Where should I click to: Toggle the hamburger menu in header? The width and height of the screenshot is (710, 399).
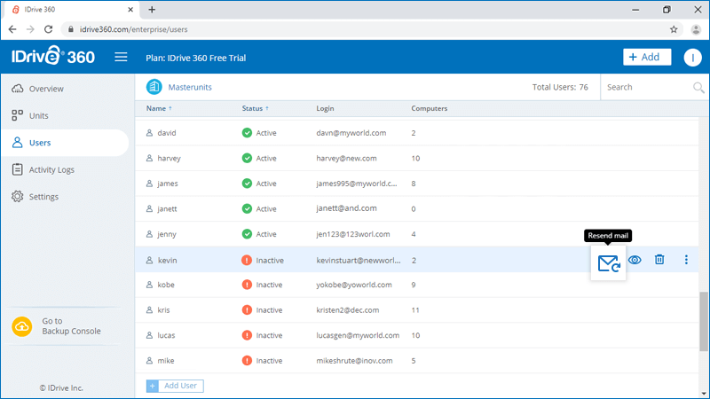click(x=121, y=57)
